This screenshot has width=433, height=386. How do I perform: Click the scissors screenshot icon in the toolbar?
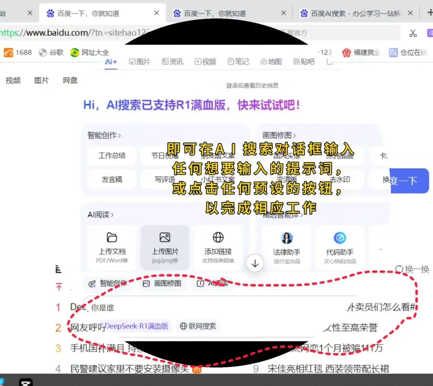point(413,33)
